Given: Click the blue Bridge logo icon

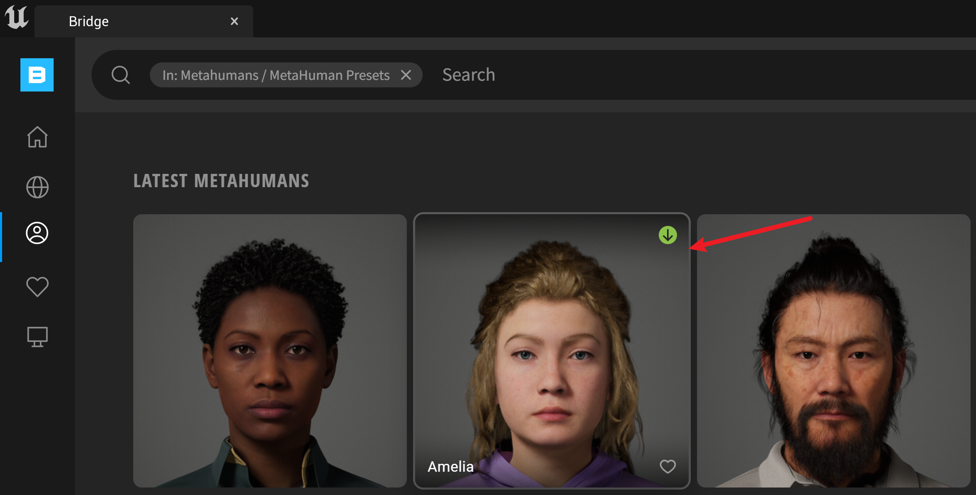Looking at the screenshot, I should 37,75.
